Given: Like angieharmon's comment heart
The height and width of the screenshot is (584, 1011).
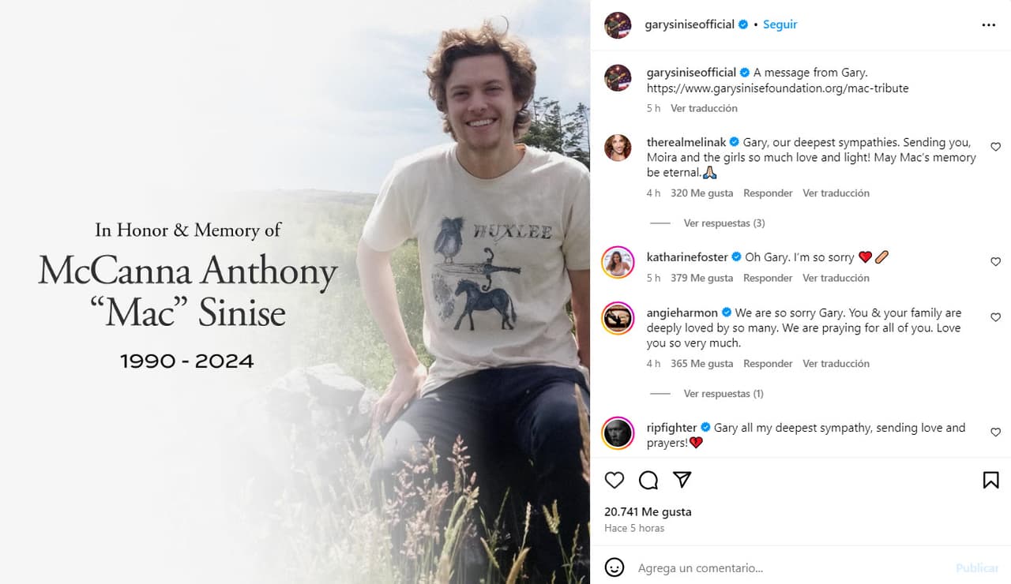Looking at the screenshot, I should (x=995, y=317).
